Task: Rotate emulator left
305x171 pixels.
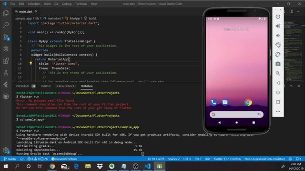Action: 278,45
